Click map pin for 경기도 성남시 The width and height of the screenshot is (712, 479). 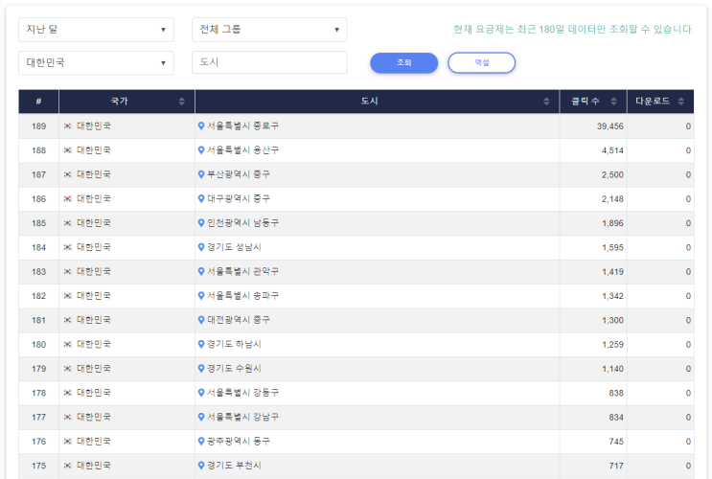tap(201, 247)
